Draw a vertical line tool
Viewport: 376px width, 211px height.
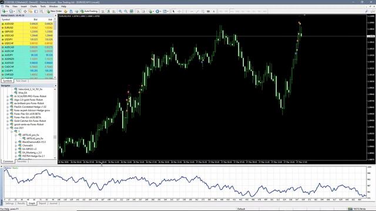point(186,11)
